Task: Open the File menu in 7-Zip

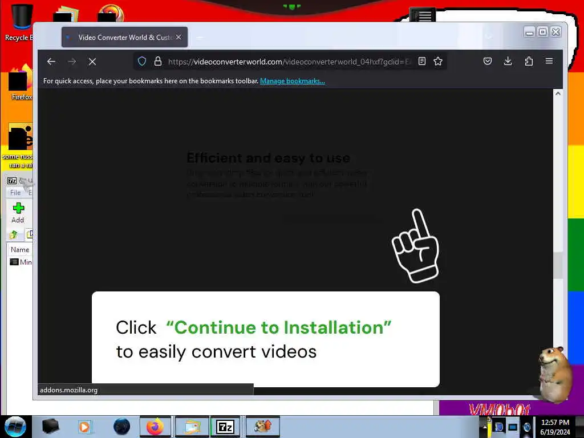Action: (x=15, y=193)
